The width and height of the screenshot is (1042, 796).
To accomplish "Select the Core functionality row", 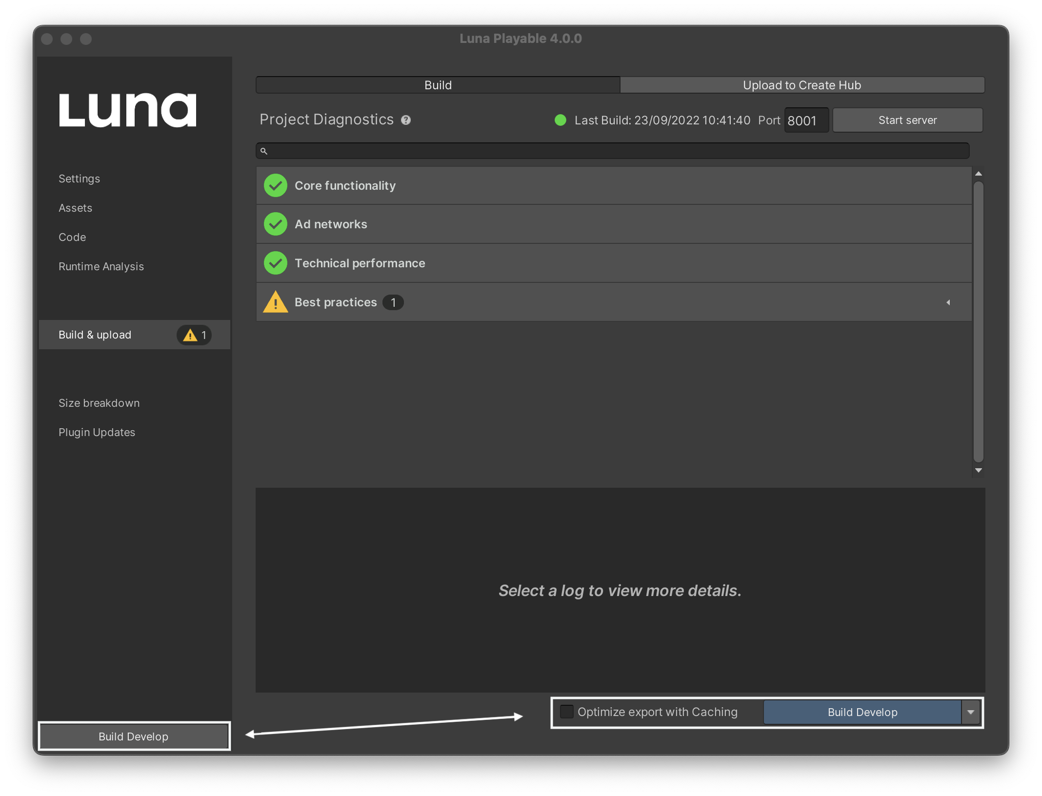I will click(614, 185).
